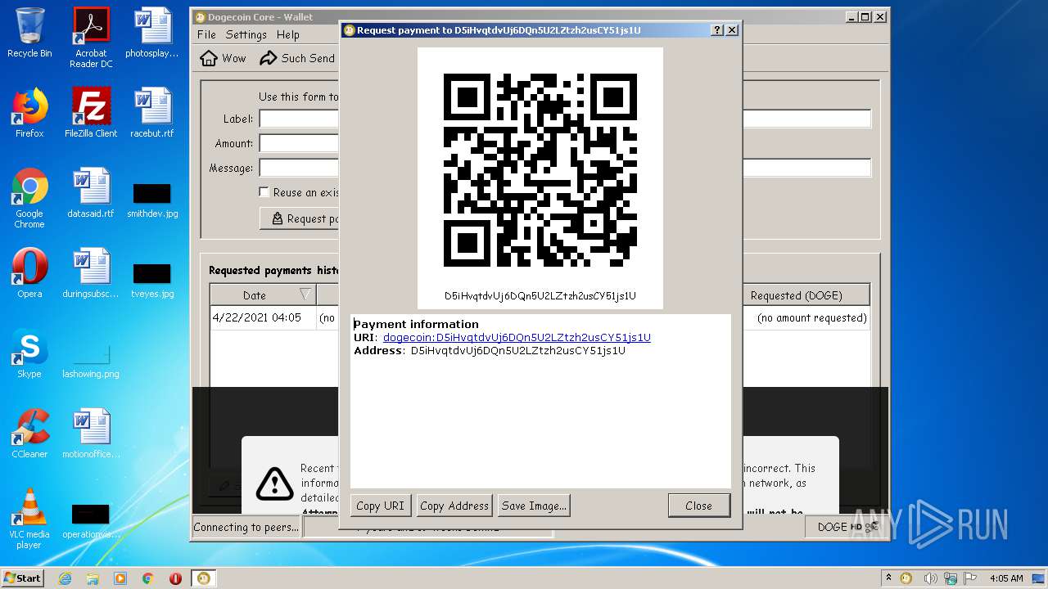The image size is (1048, 589).
Task: Open the smithdev.jpg desktop file
Action: click(x=152, y=201)
